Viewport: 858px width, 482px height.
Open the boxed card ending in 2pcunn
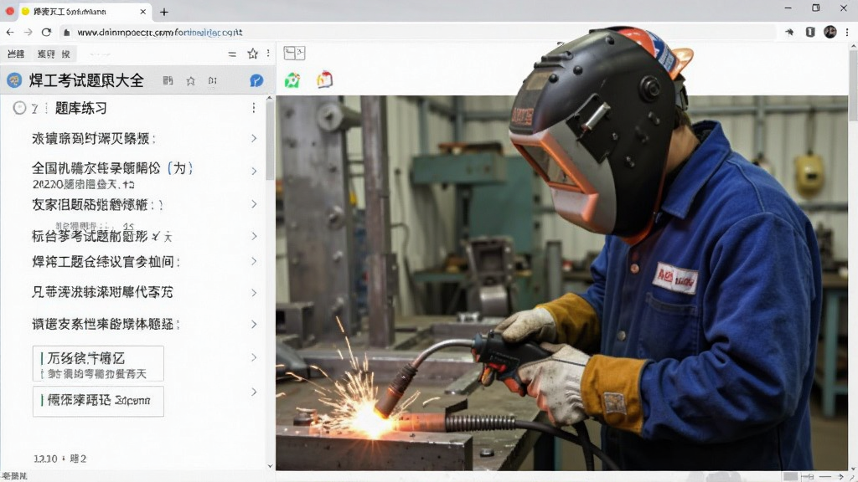[x=98, y=401]
